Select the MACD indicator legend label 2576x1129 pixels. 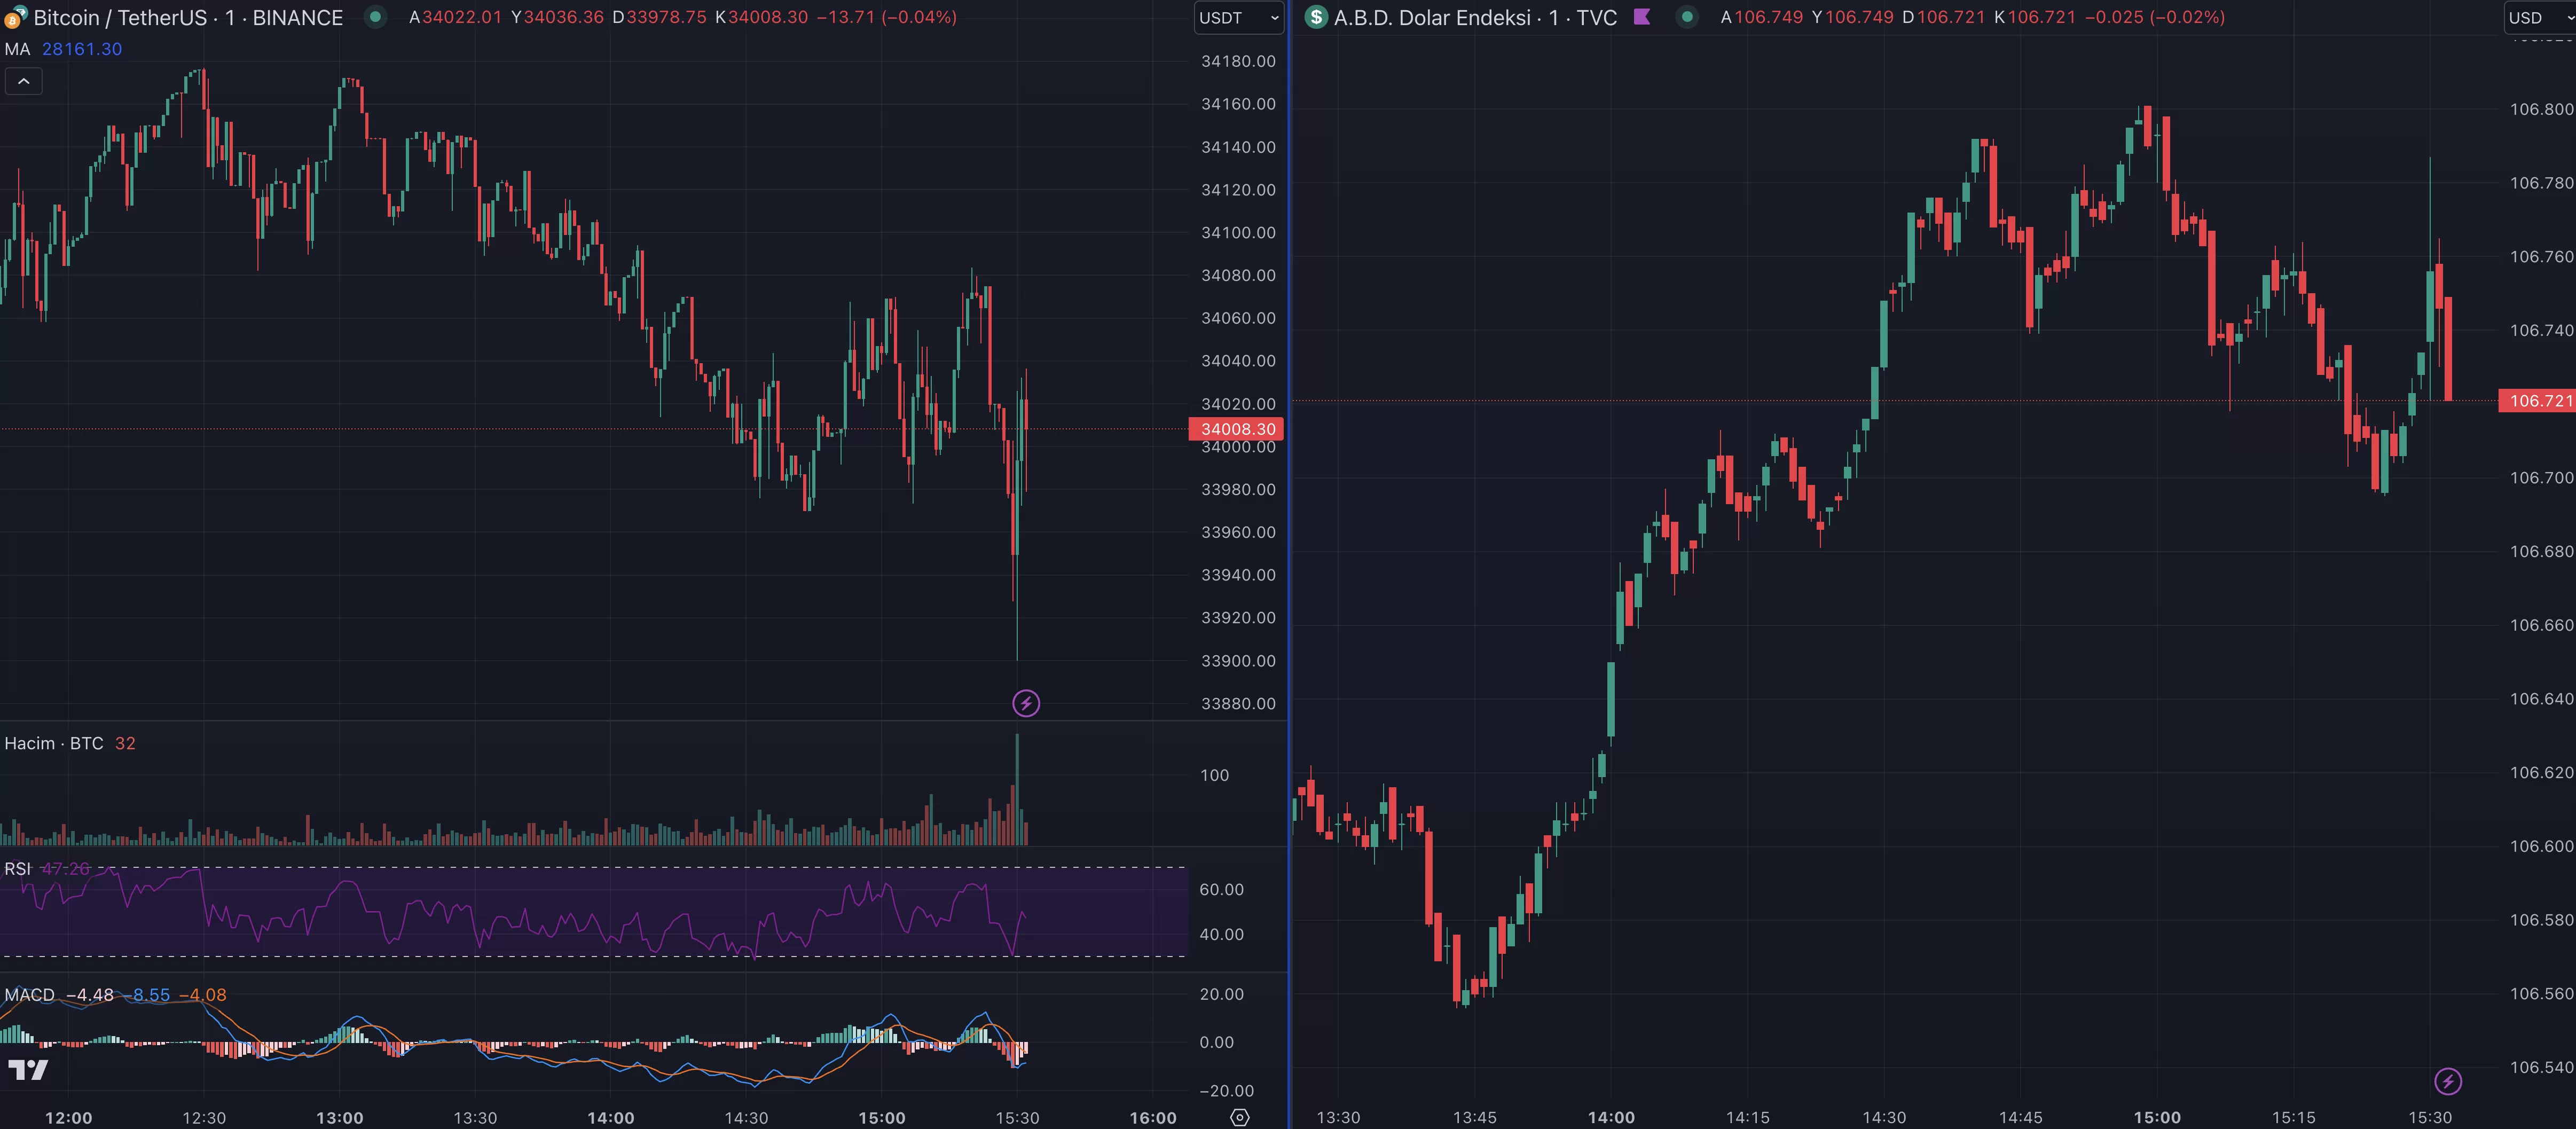click(30, 995)
